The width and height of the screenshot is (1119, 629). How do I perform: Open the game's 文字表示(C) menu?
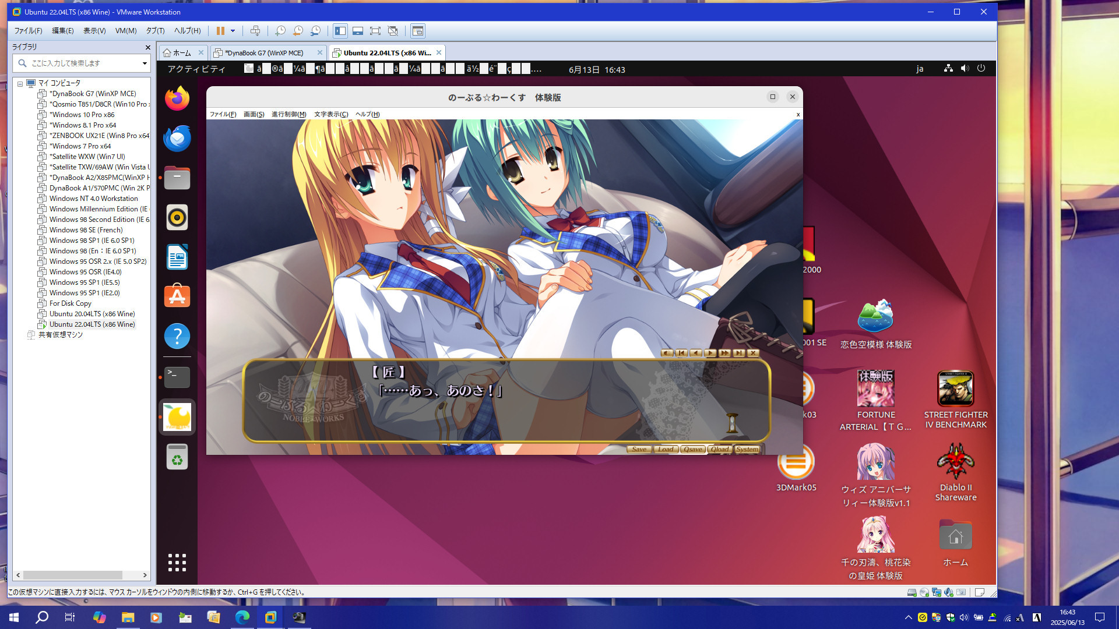click(x=331, y=114)
